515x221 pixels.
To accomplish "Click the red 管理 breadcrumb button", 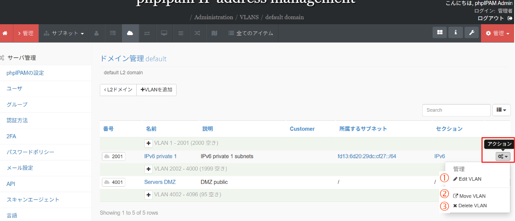I will pyautogui.click(x=26, y=33).
